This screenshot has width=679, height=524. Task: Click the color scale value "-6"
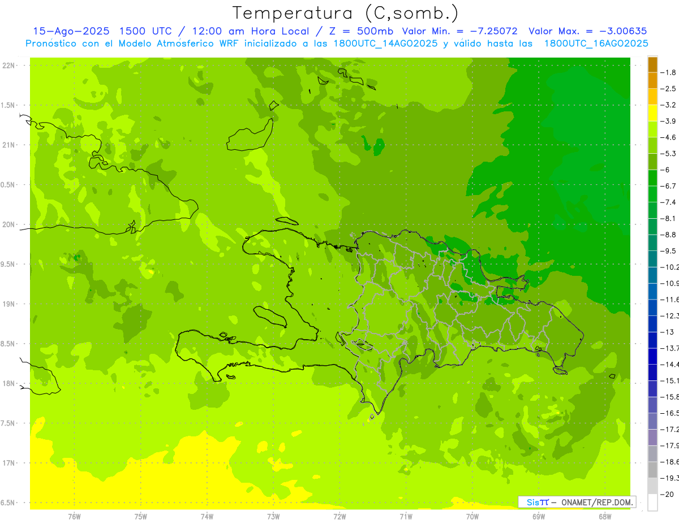(x=665, y=170)
